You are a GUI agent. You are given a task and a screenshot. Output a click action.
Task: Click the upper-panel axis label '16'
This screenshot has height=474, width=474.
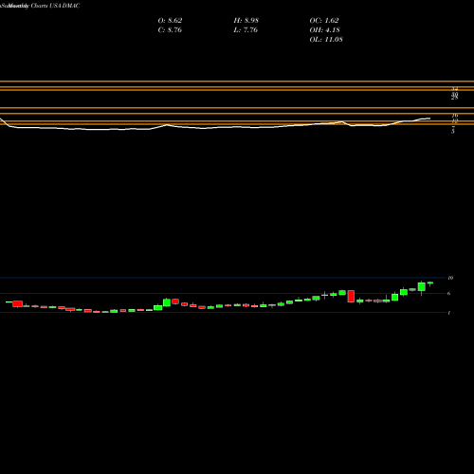(x=455, y=116)
